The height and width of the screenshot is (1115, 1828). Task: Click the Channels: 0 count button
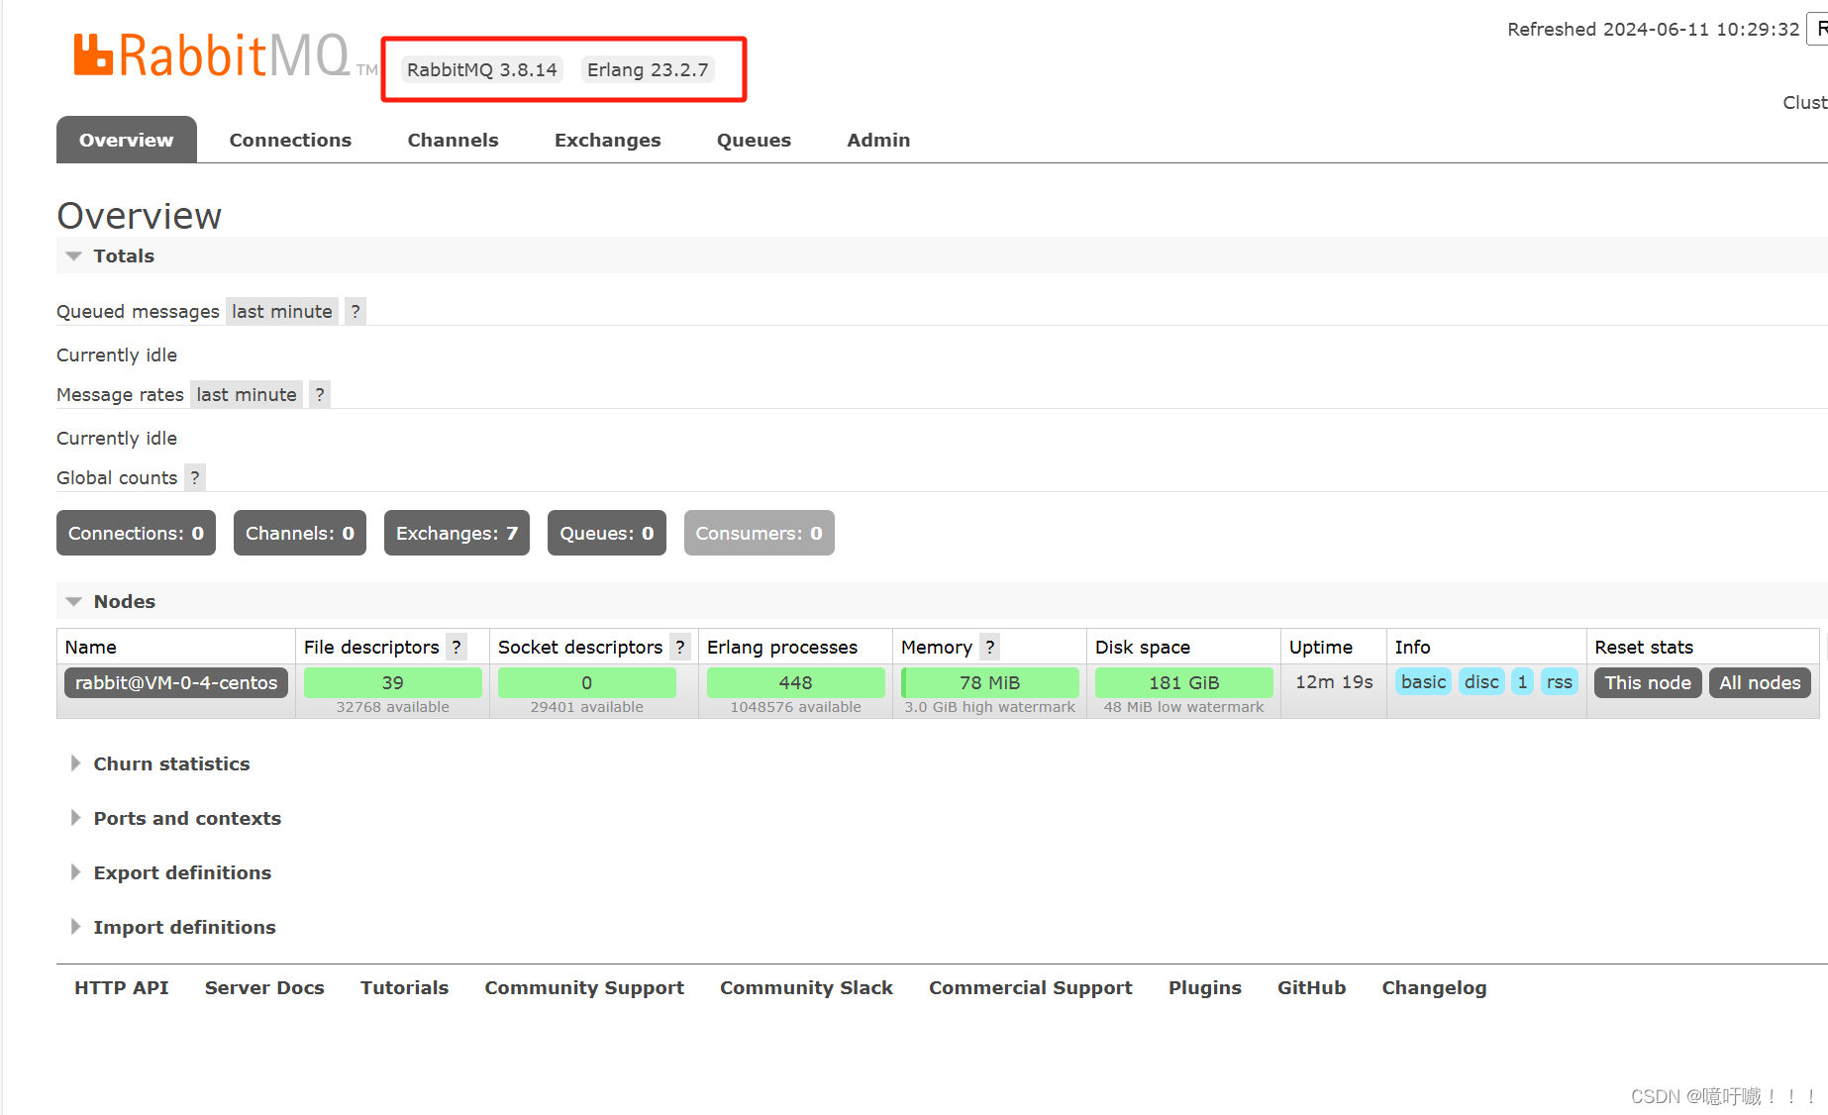[x=300, y=533]
